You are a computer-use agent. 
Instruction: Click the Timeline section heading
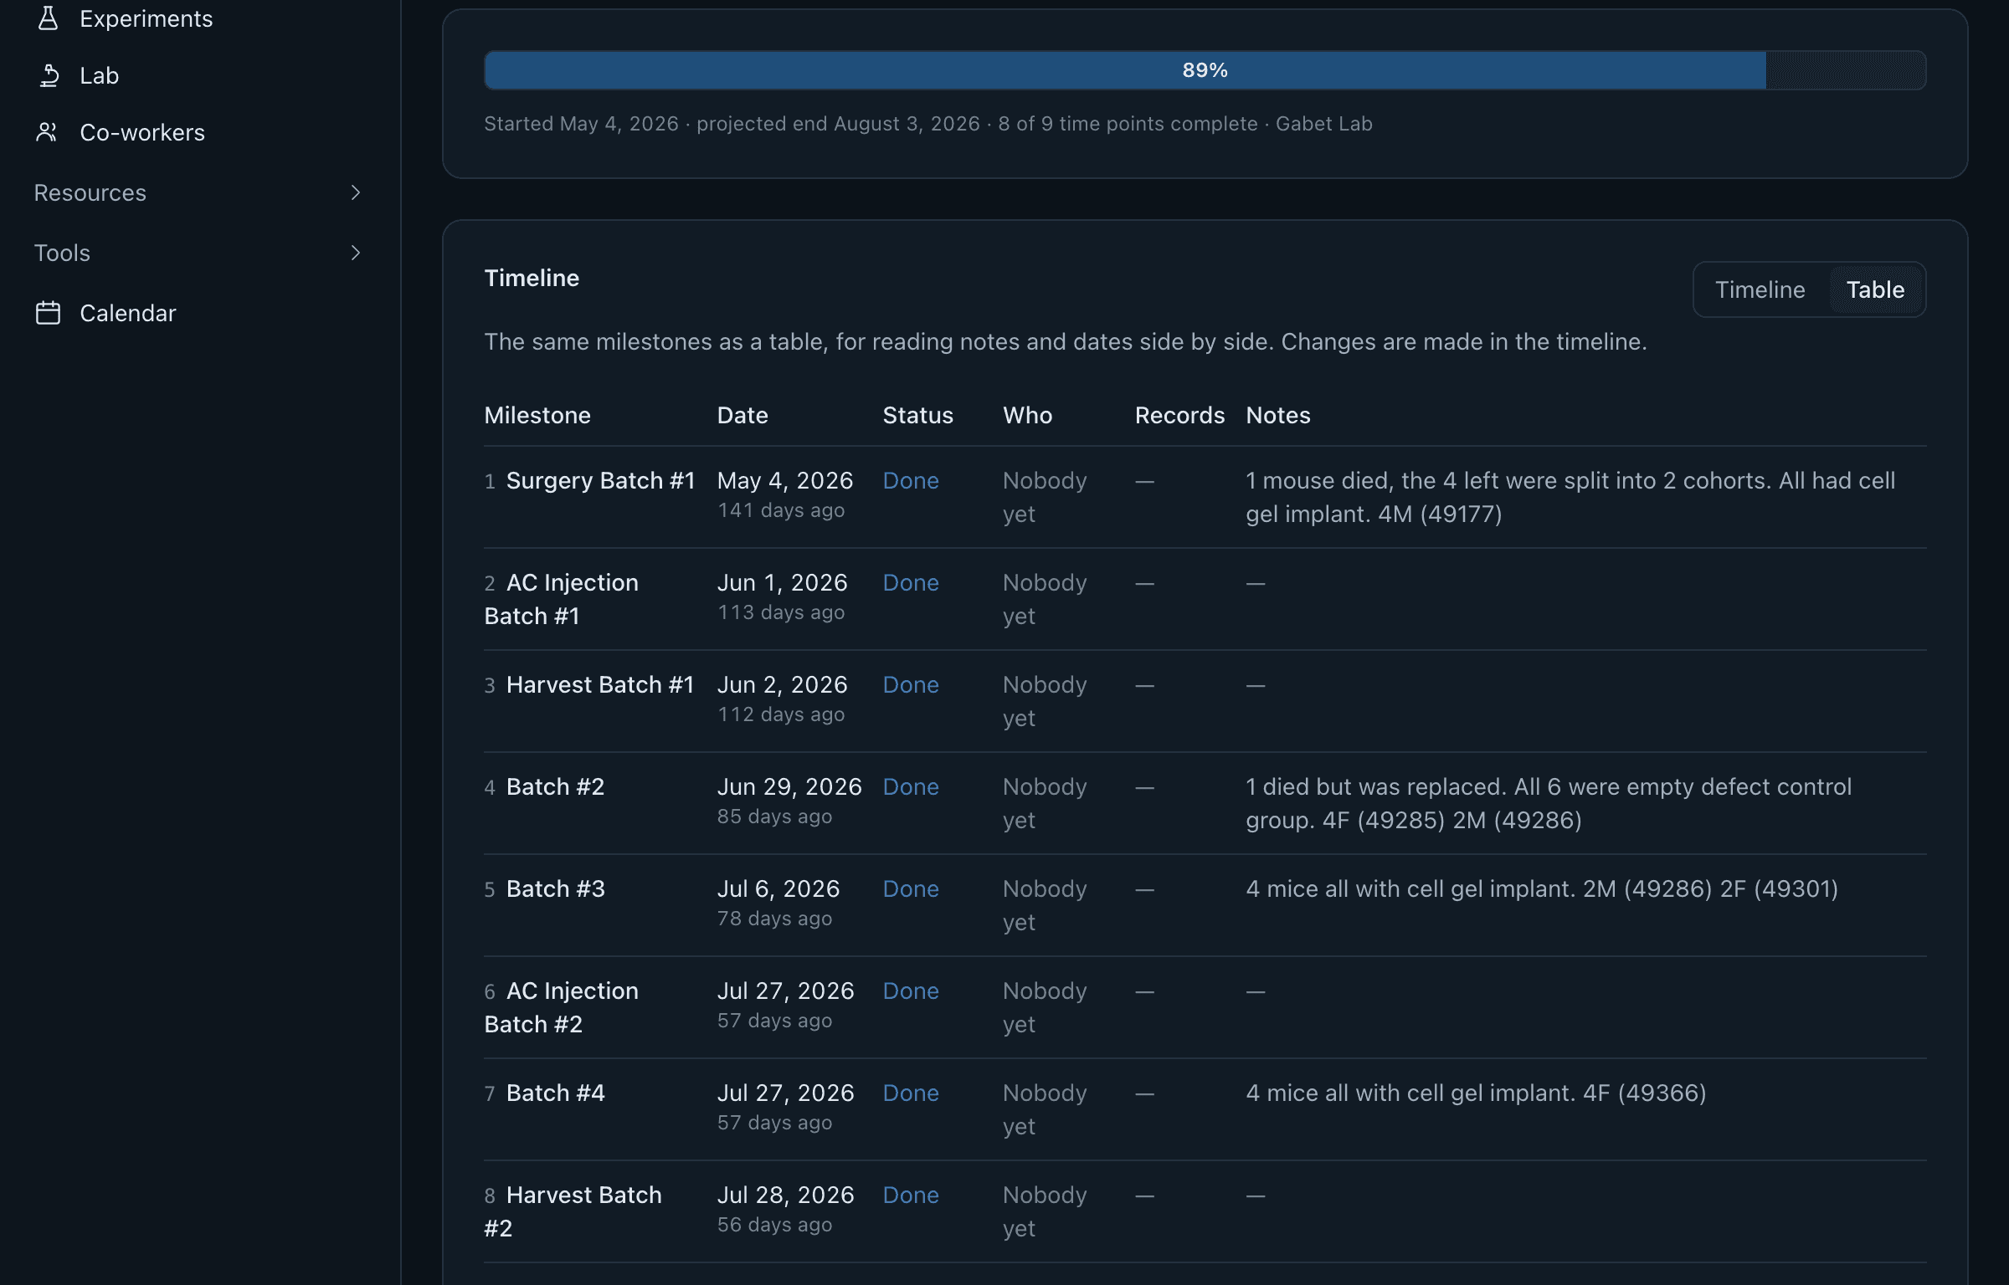(x=532, y=278)
